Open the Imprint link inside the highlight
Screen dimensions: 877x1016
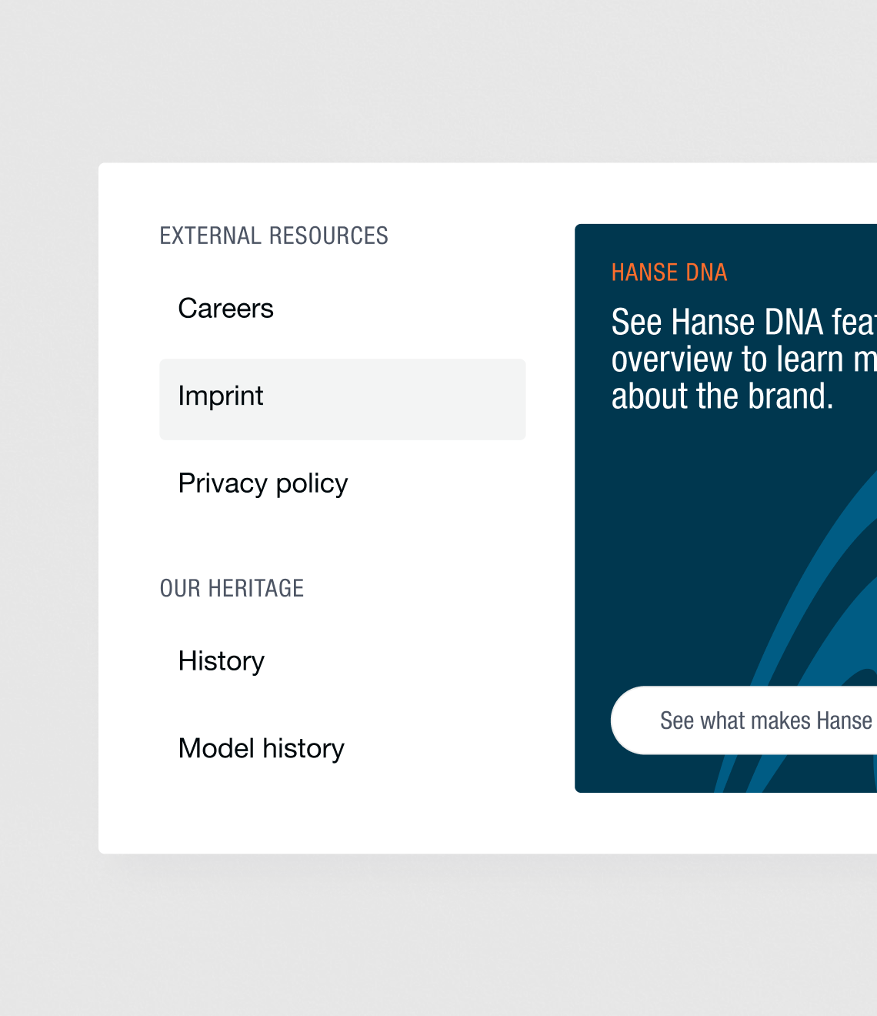click(x=221, y=396)
